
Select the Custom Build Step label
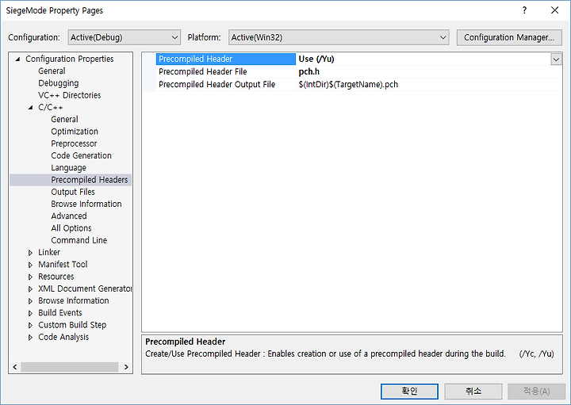72,325
